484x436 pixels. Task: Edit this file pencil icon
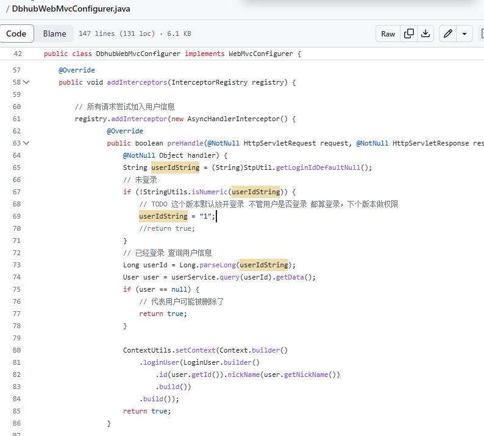click(448, 33)
